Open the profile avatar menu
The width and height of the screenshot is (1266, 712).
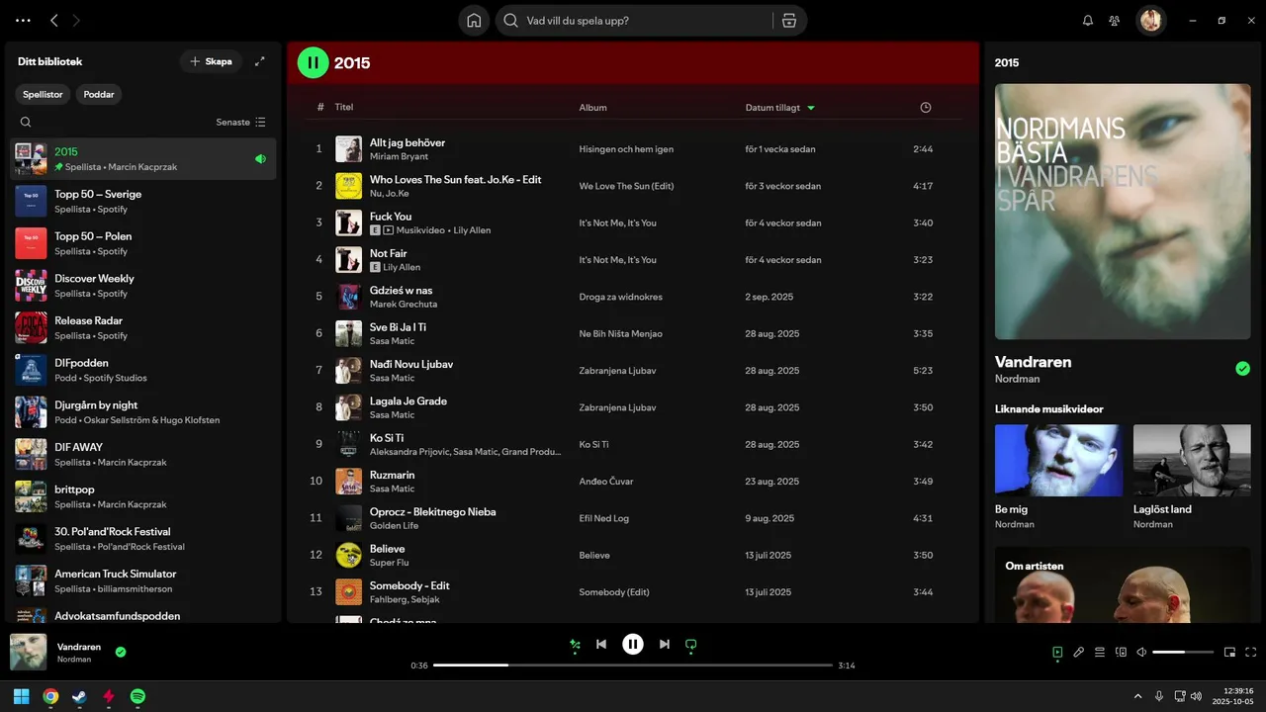click(1150, 20)
